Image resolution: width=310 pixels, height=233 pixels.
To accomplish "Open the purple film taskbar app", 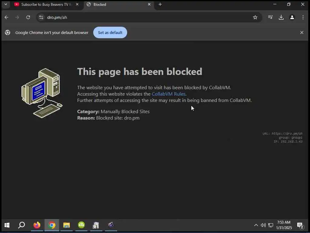I will pos(111,225).
